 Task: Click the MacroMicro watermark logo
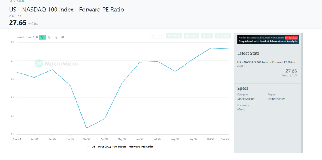56,63
